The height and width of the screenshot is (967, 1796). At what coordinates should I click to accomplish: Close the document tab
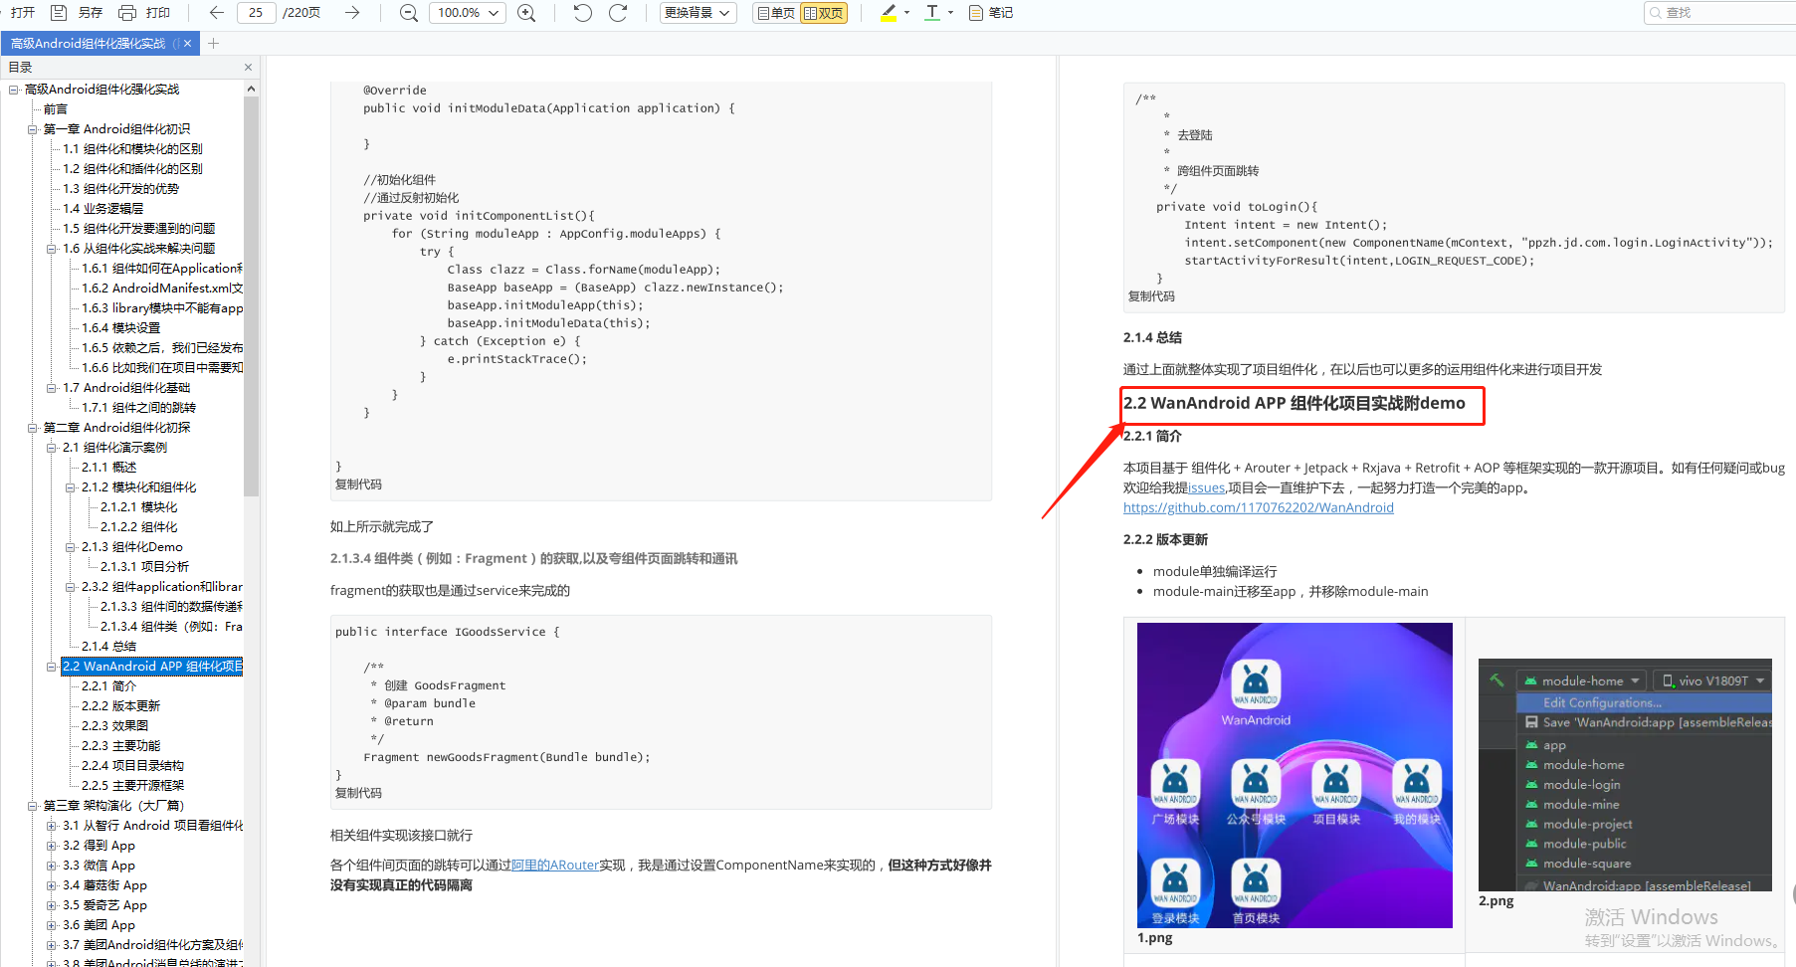[x=186, y=44]
